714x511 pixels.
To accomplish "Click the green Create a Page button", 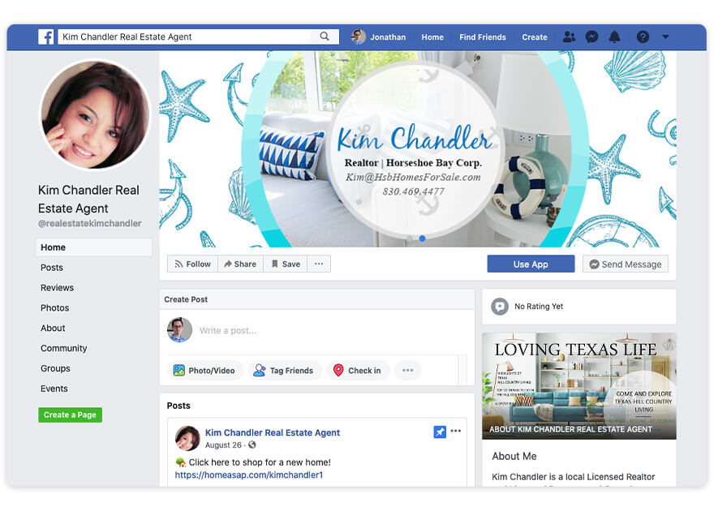I will click(x=70, y=414).
